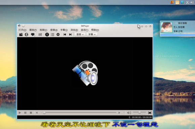Click the scissors icon in system tray
Image resolution: width=195 pixels, height=129 pixels.
pyautogui.click(x=187, y=2)
